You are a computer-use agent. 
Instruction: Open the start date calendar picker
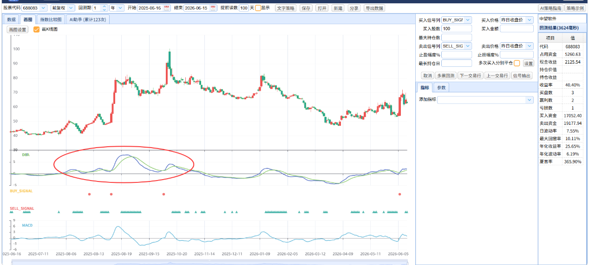(167, 8)
